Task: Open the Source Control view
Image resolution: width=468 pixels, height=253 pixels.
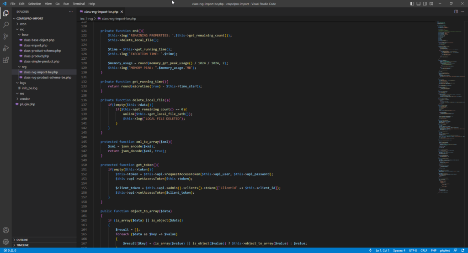Action: (x=5, y=36)
